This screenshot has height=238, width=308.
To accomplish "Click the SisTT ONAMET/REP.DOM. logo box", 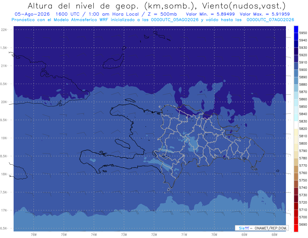I will tap(262, 228).
